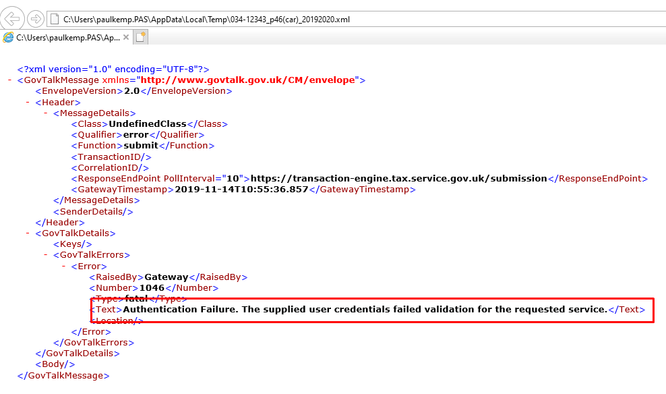The width and height of the screenshot is (666, 394).
Task: Click the Internet Explorer icon on the tab
Action: pos(7,38)
